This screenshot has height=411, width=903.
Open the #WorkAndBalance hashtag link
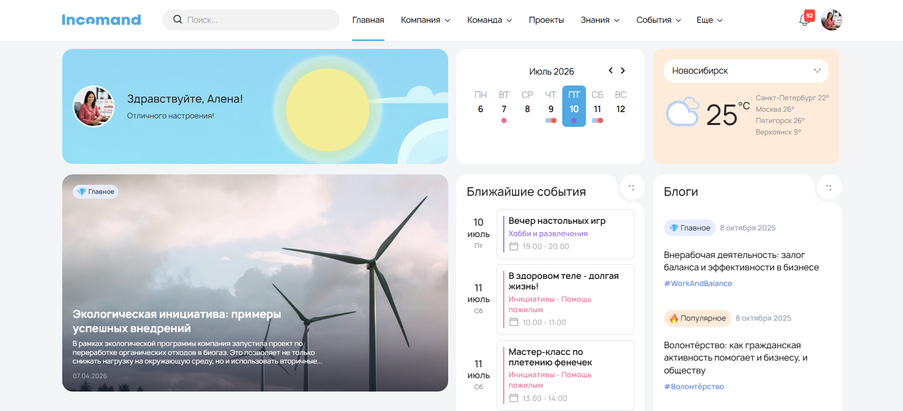[x=698, y=283]
